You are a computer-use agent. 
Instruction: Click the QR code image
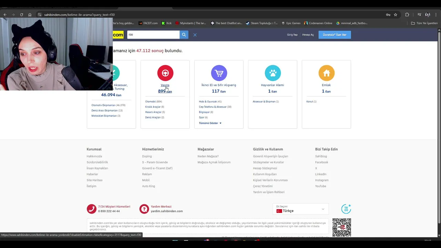341,227
